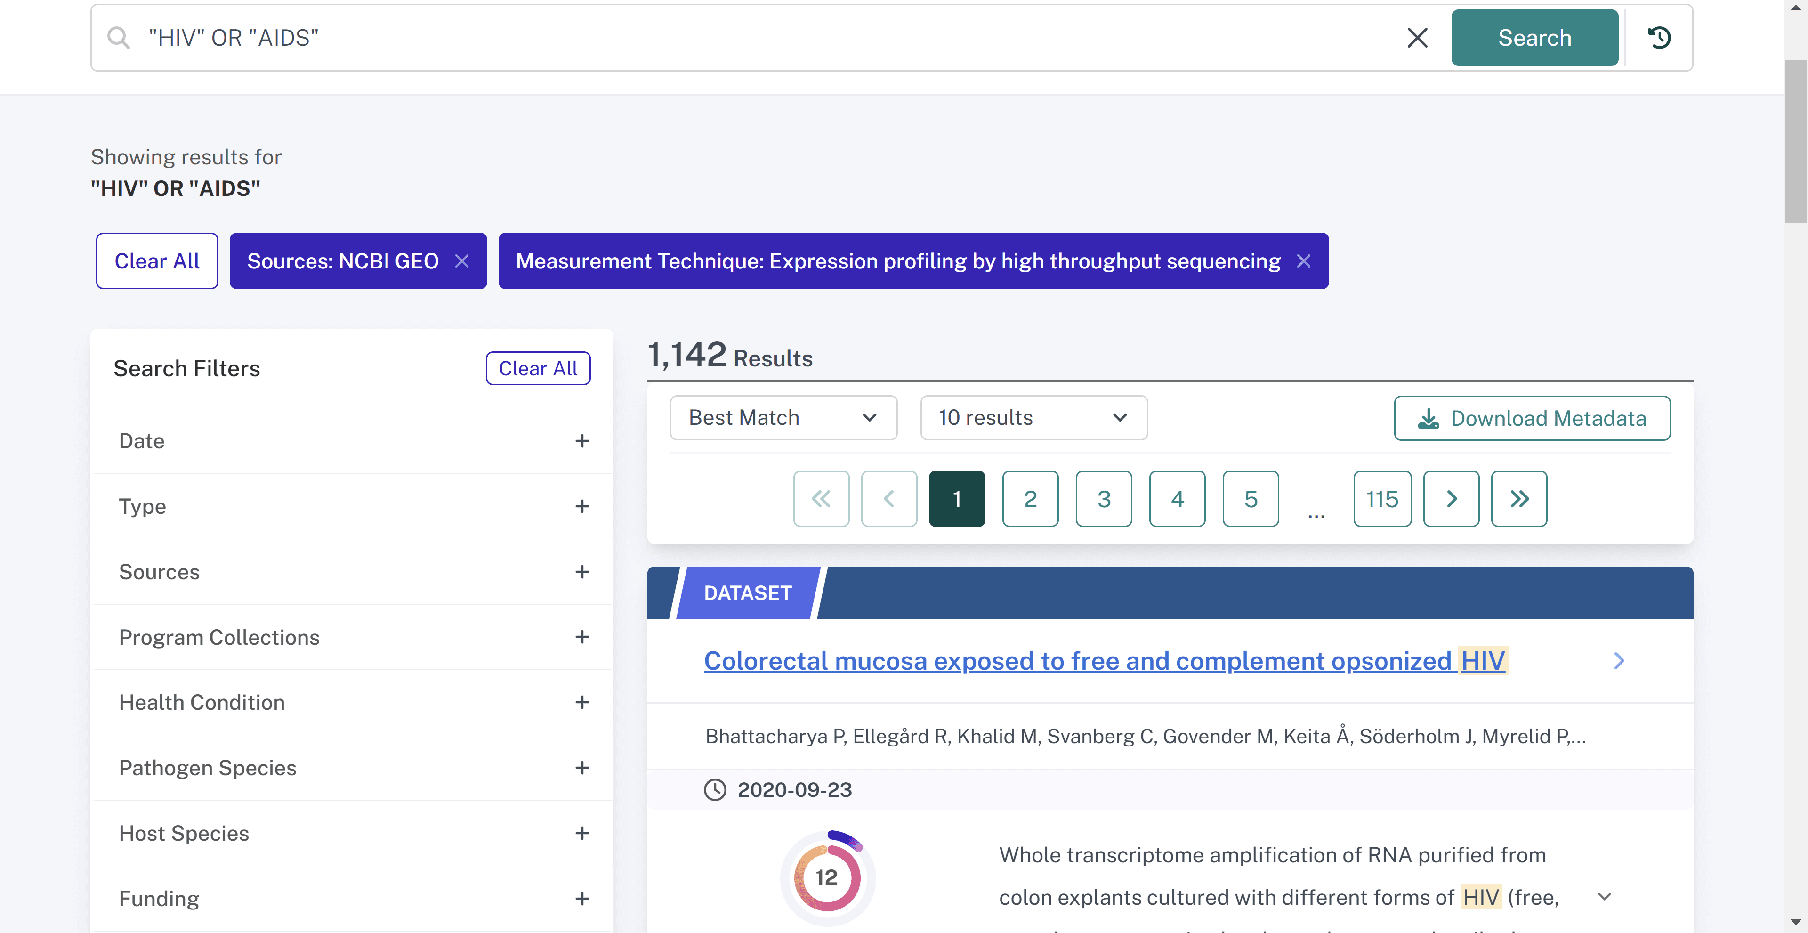Open the 10 results per page dropdown
1808x933 pixels.
[x=1033, y=418]
